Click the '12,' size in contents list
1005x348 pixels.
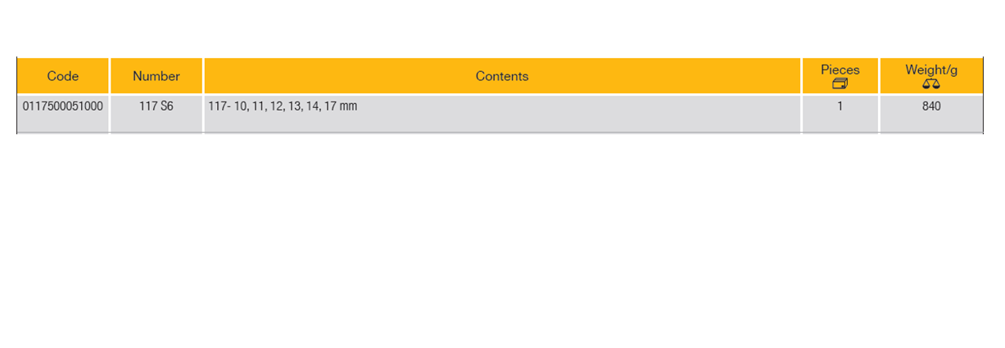(277, 106)
